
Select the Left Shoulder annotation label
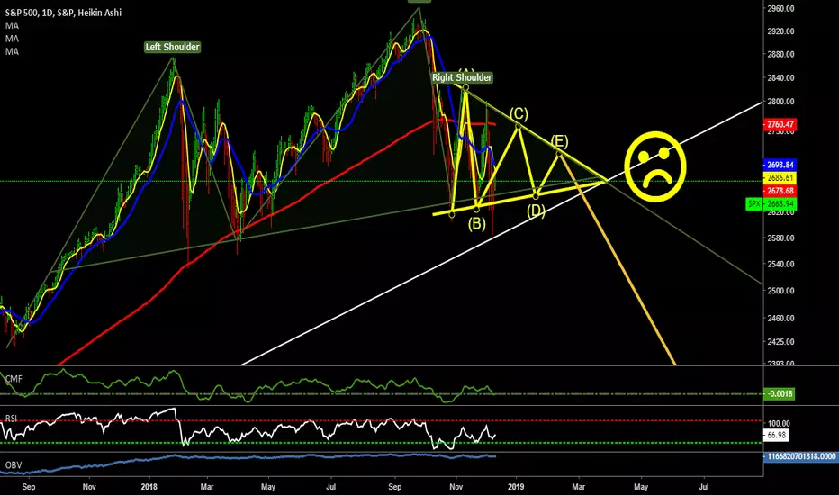[x=172, y=47]
